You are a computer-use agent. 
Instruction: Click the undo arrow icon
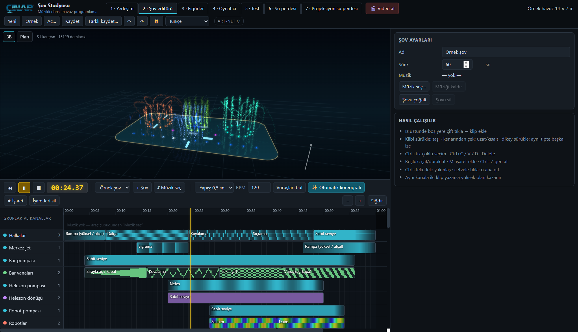[129, 21]
